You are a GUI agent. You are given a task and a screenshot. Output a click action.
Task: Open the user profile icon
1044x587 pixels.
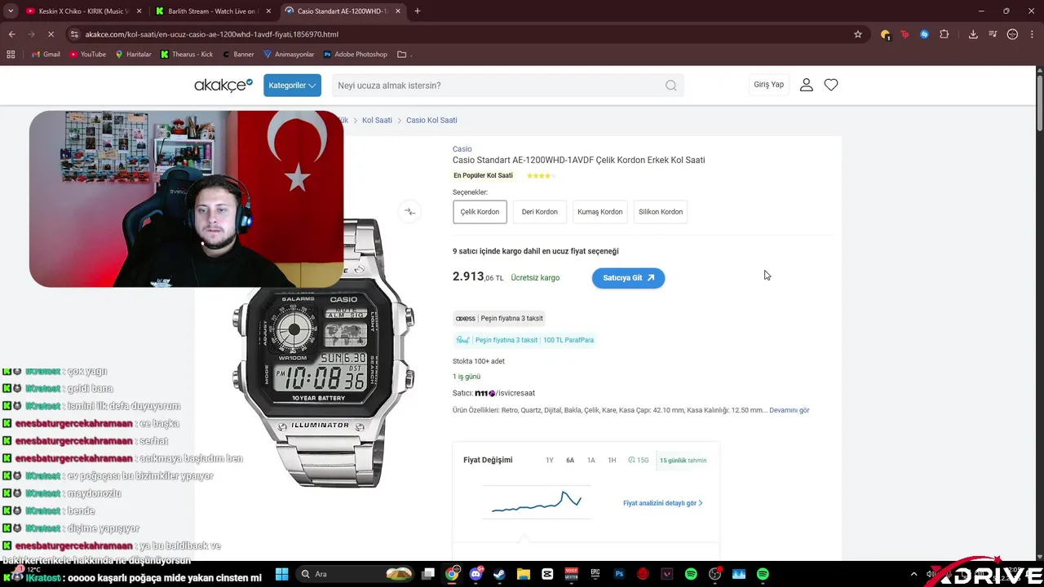tap(807, 85)
